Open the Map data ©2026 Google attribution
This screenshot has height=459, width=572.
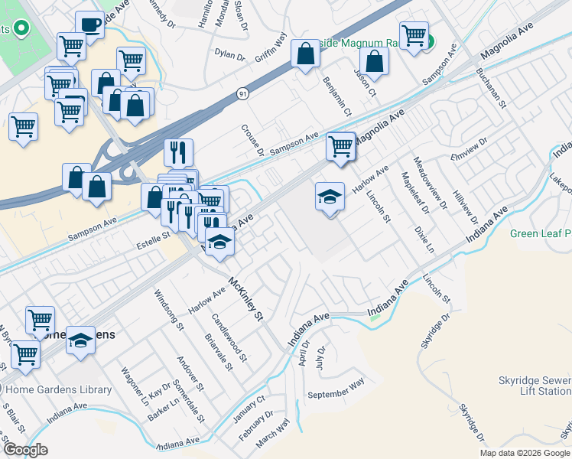tap(525, 454)
